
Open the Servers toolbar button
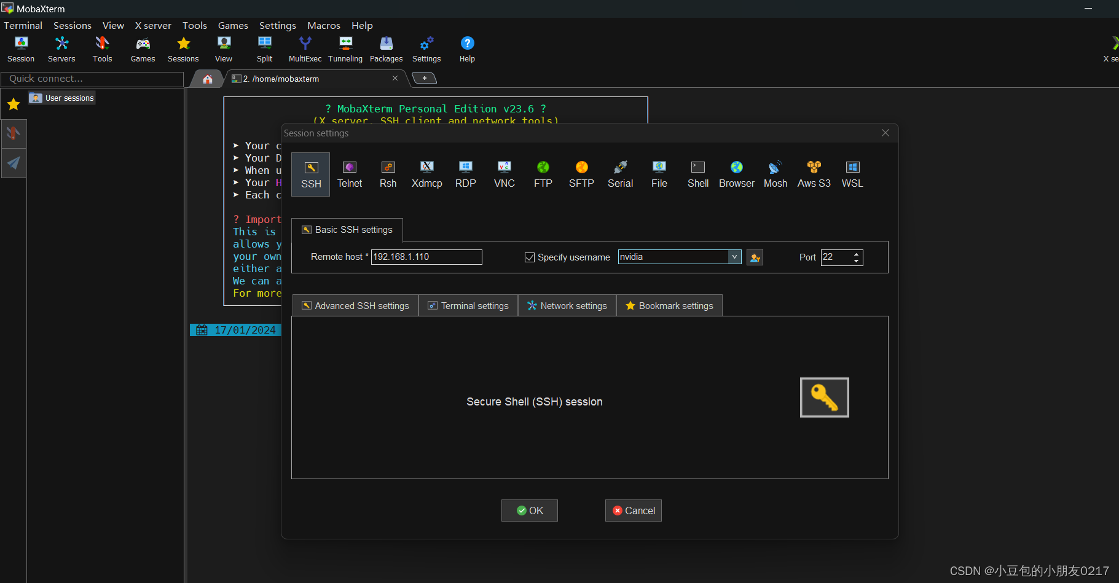61,49
